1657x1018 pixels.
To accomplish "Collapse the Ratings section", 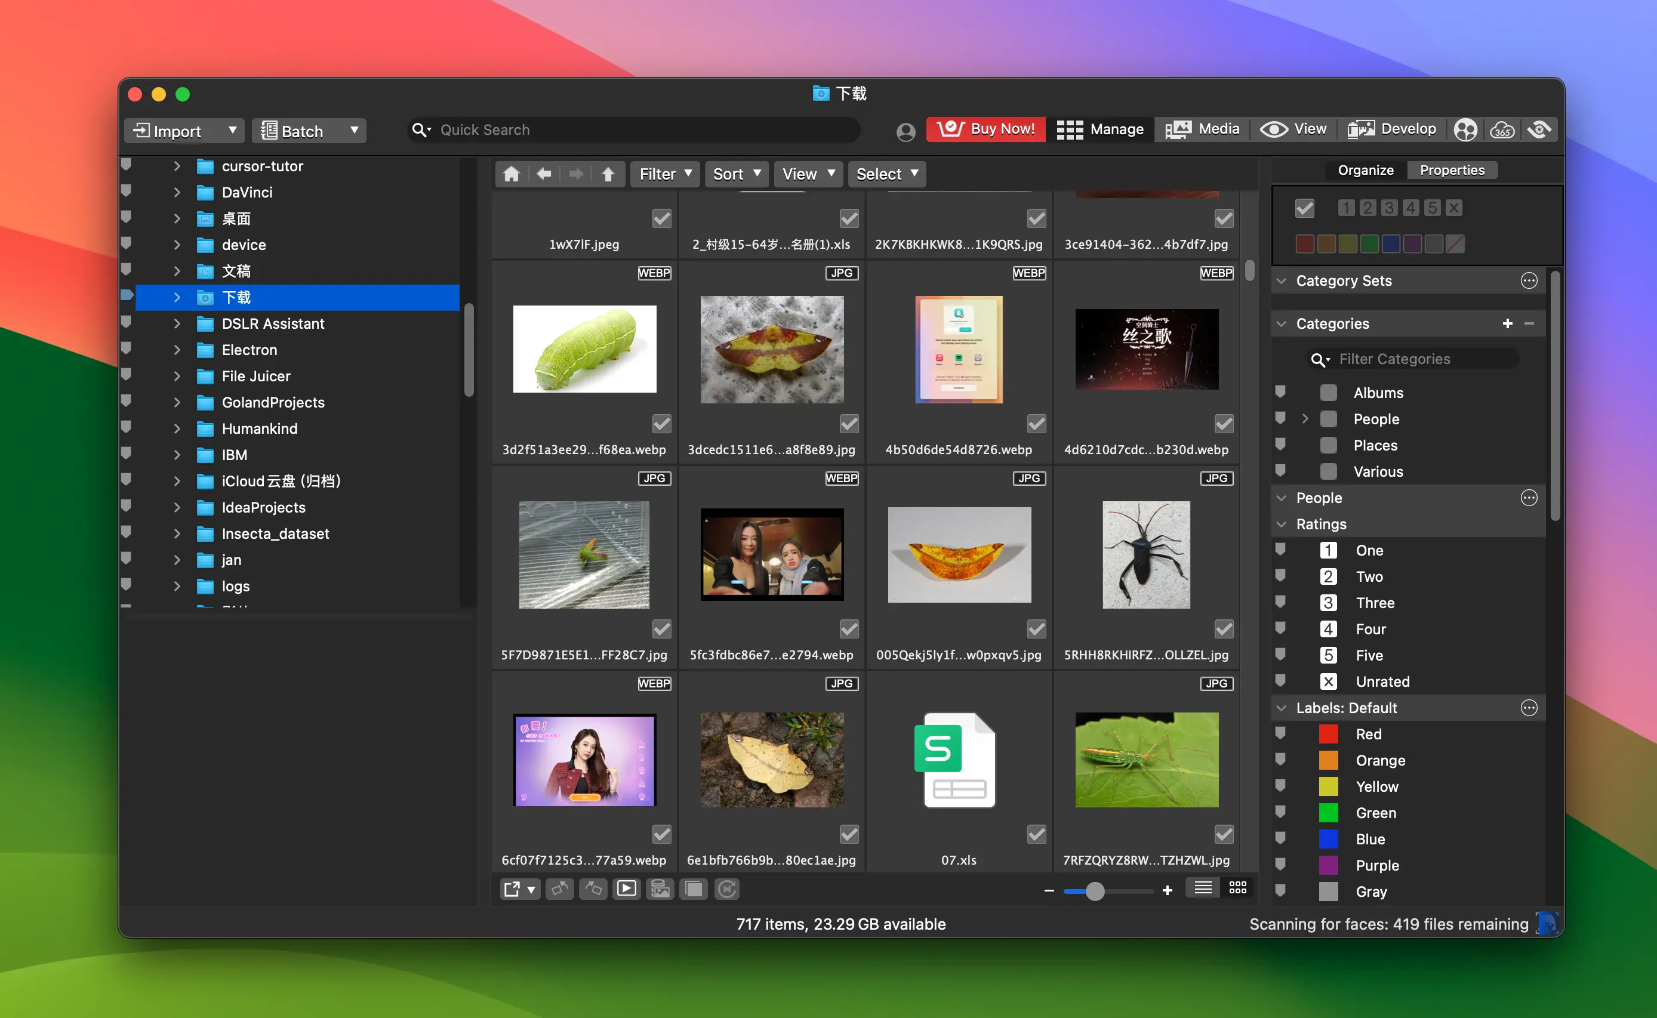I will tap(1282, 524).
